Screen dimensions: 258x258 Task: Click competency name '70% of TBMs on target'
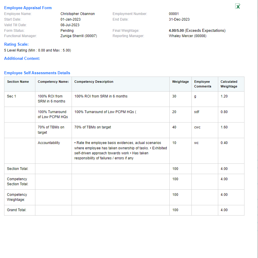point(51,130)
